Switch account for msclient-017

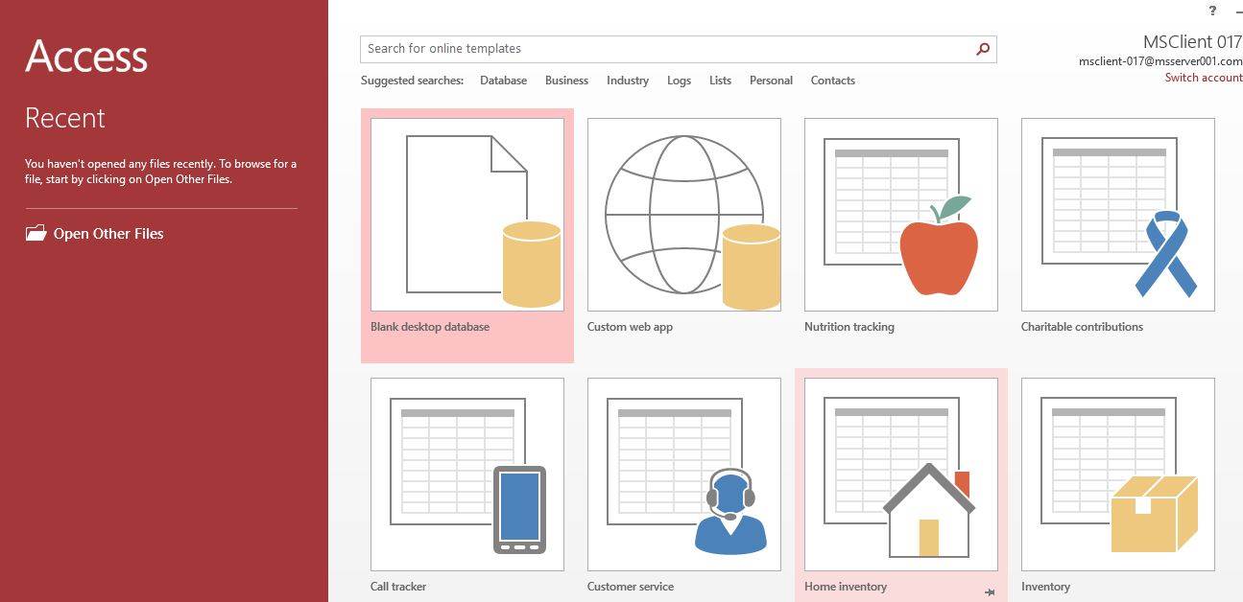tap(1203, 78)
